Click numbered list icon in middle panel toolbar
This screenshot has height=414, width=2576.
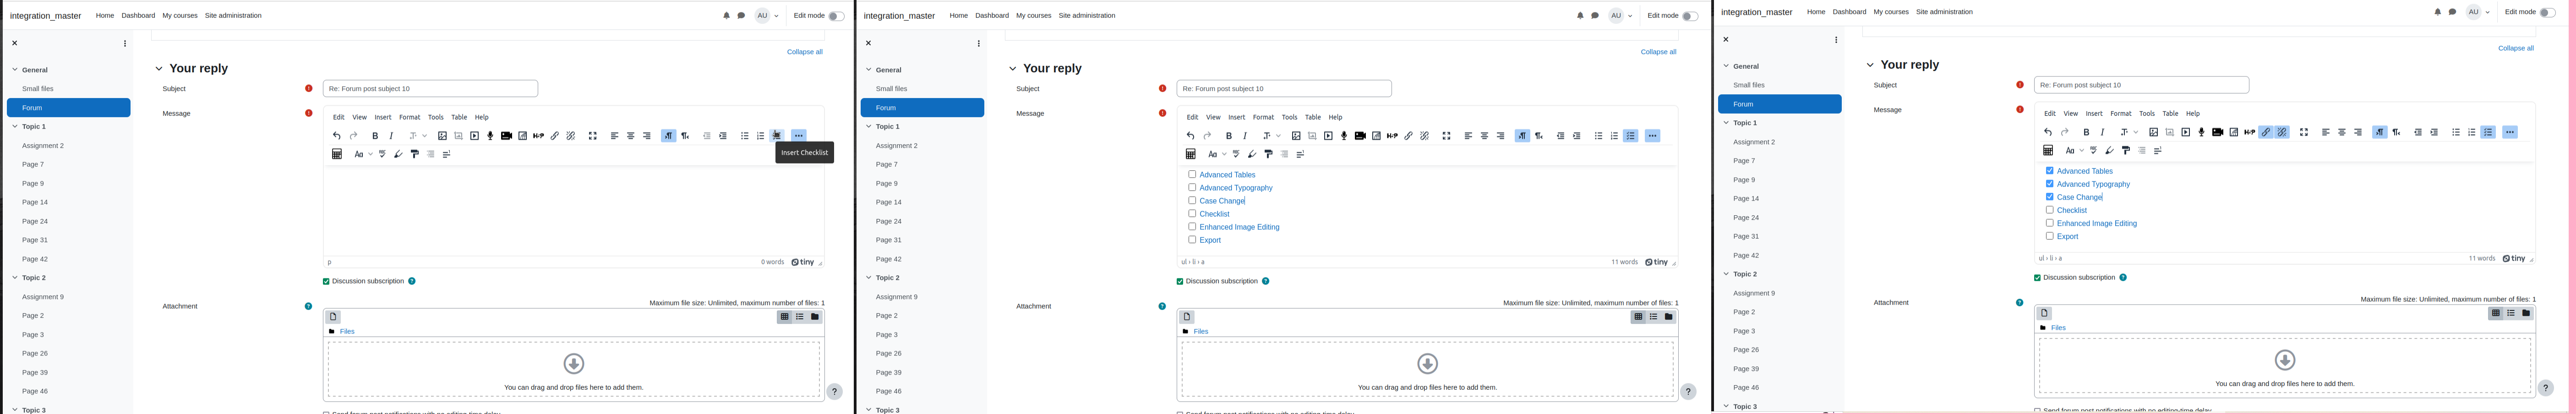click(1614, 136)
